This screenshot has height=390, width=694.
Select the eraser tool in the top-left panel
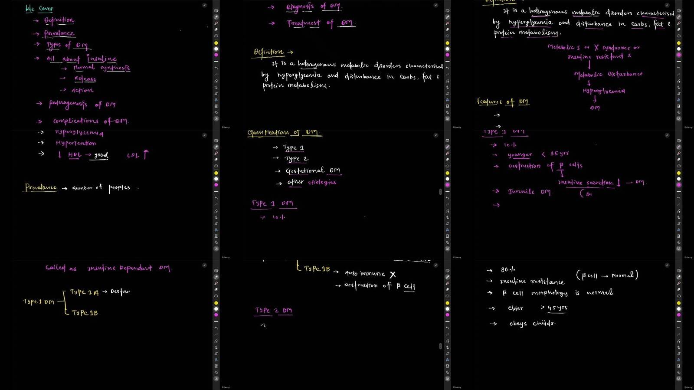pyautogui.click(x=216, y=29)
